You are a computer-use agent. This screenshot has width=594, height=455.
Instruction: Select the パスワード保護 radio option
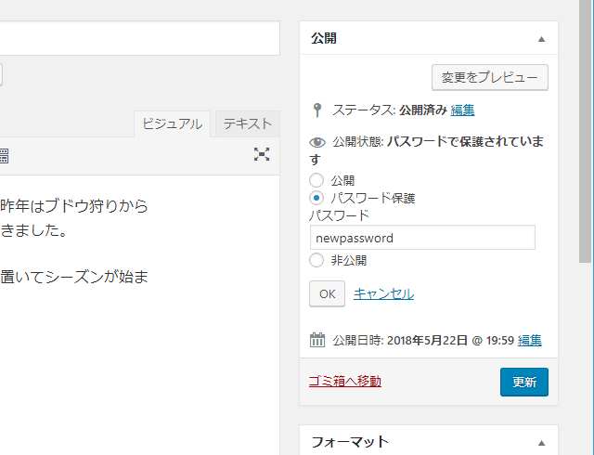316,198
